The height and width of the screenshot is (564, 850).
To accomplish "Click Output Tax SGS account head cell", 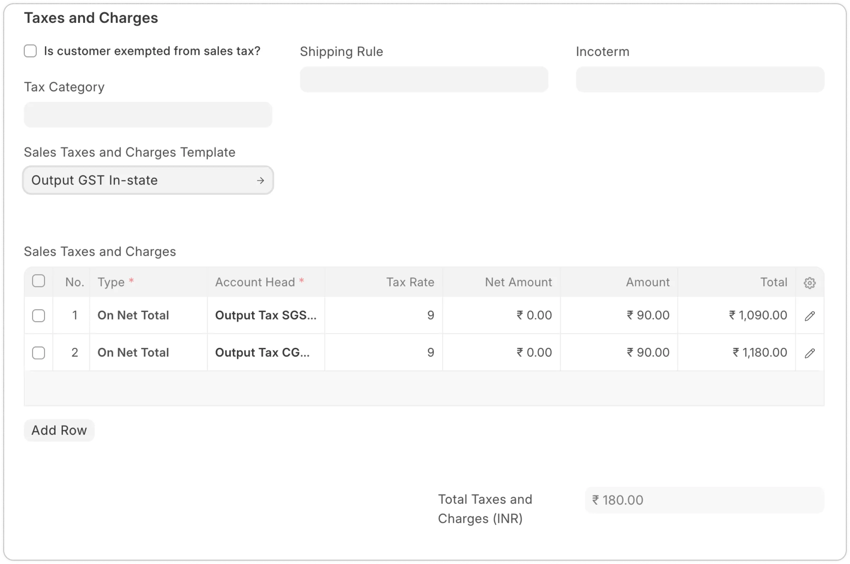I will point(266,316).
